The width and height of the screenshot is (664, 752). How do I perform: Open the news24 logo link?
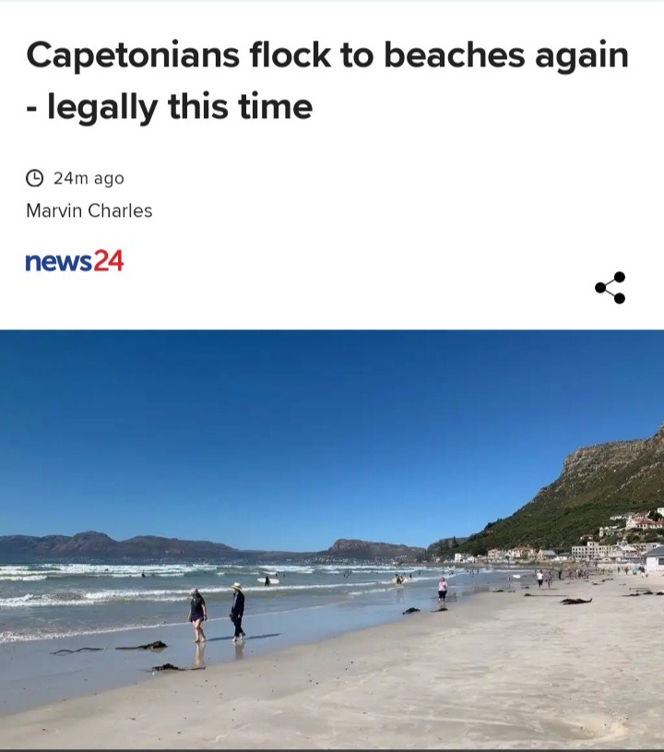tap(75, 261)
